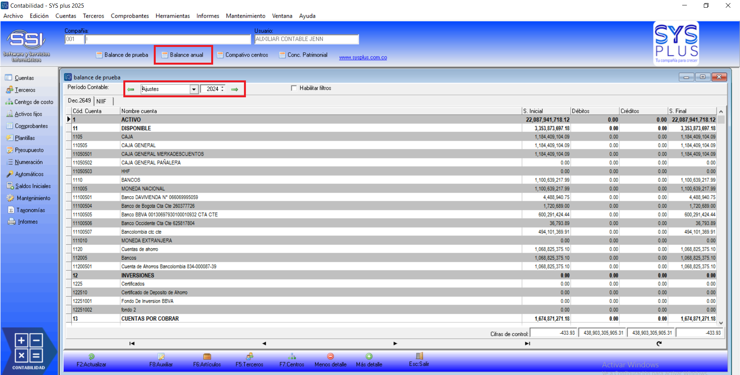The image size is (740, 375).
Task: Go to previous record navigation arrow
Action: [264, 343]
